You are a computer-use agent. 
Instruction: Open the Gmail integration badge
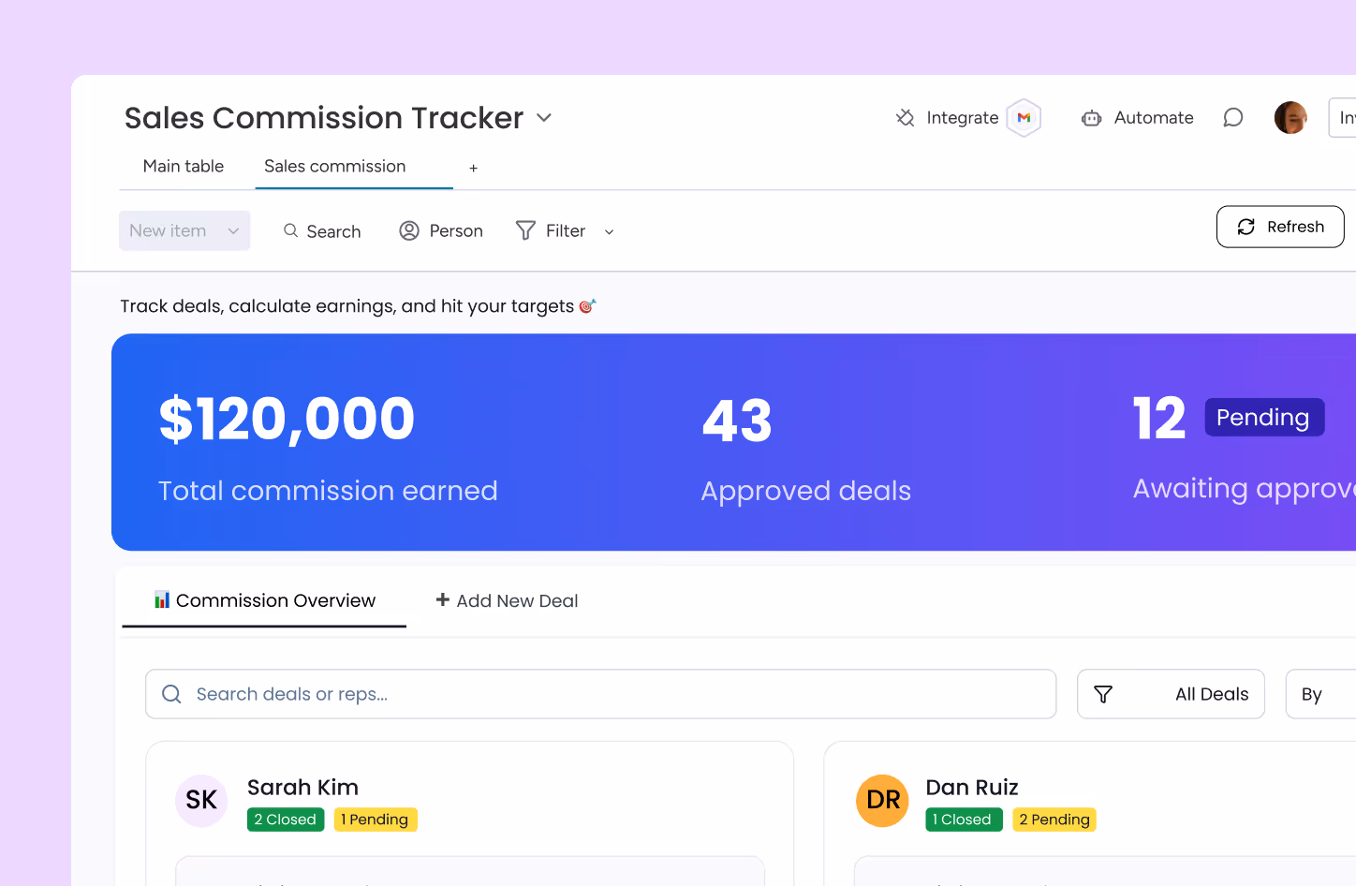[x=1024, y=117]
